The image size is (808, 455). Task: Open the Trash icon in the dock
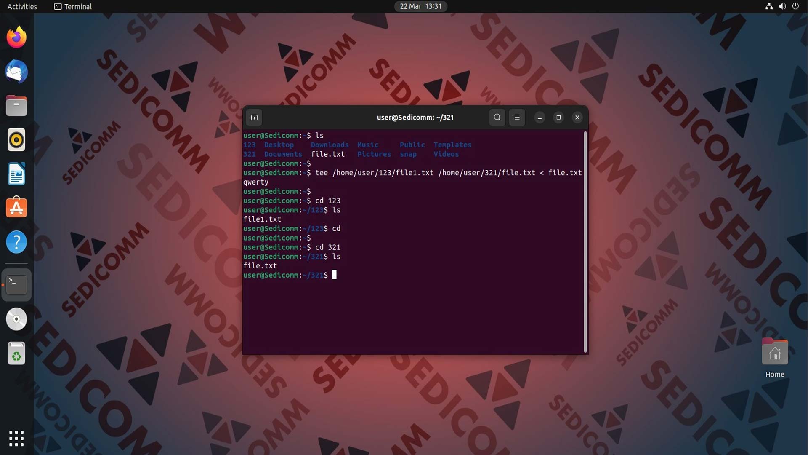click(16, 353)
